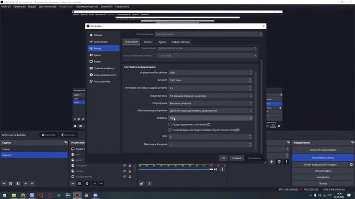This screenshot has width=355, height=199.
Task: Open Режим вывода dropdown
Action: coord(209,34)
